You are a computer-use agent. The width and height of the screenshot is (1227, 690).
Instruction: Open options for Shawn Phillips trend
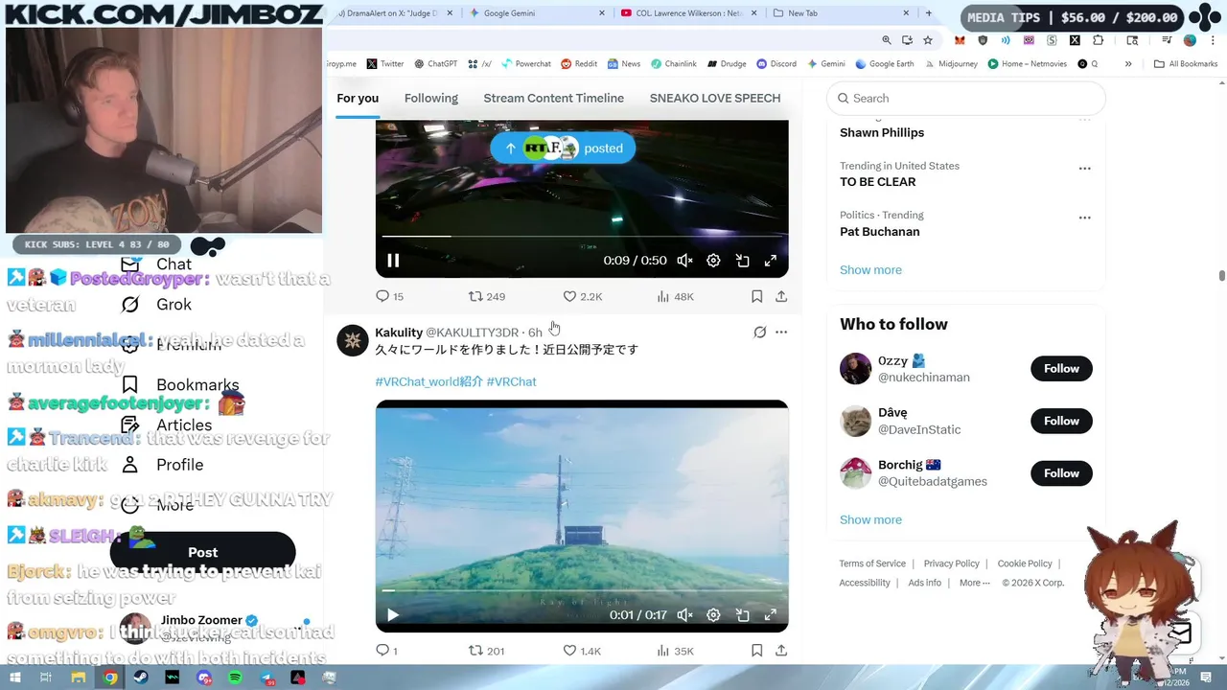point(1084,120)
